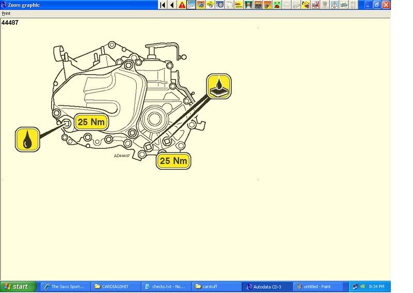Switch to The Saxo Sport browser window
The image size is (413, 293).
tap(64, 287)
